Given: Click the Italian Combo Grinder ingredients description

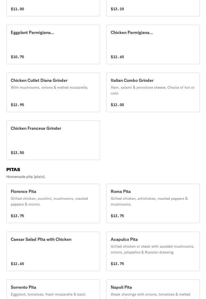Looking at the screenshot, I should point(152,90).
